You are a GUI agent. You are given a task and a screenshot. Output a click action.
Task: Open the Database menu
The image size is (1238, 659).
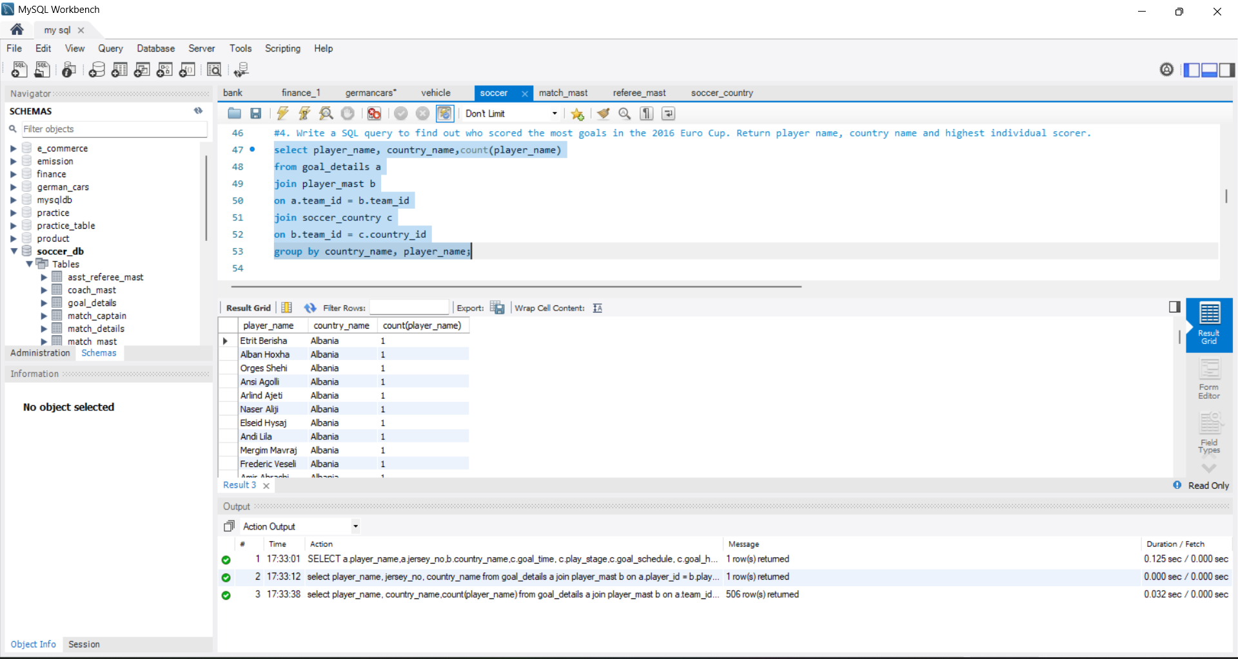(155, 48)
